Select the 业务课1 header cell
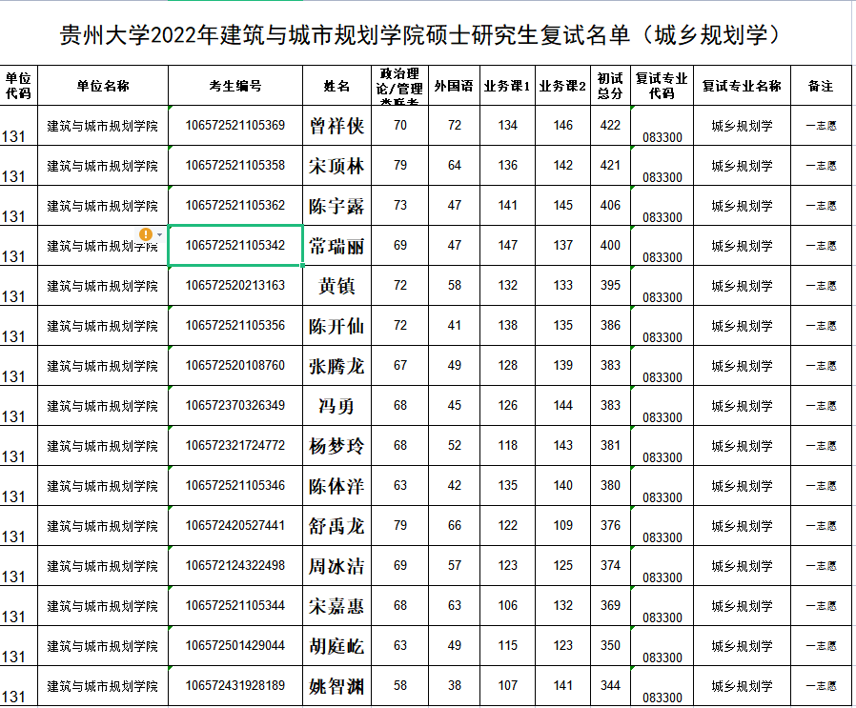This screenshot has height=708, width=856. point(508,86)
